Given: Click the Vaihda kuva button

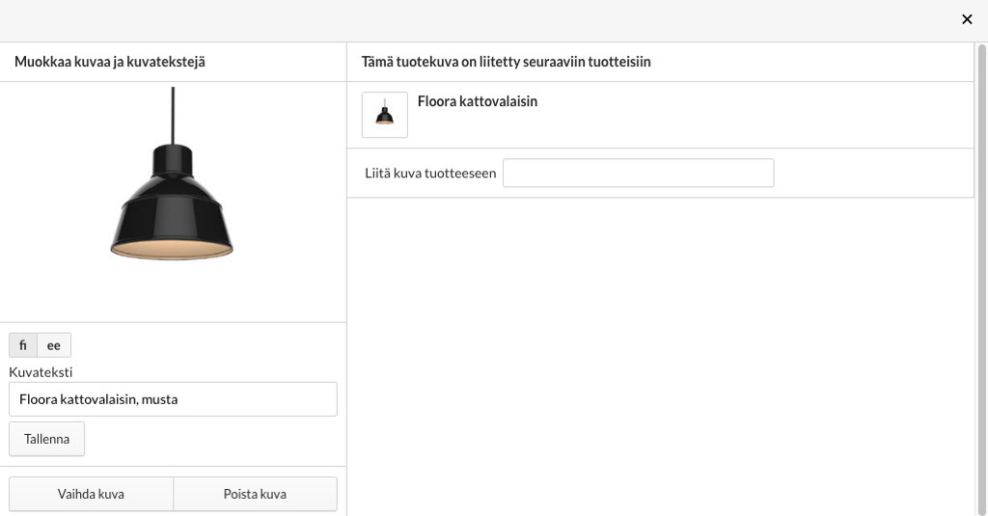Looking at the screenshot, I should tap(91, 494).
